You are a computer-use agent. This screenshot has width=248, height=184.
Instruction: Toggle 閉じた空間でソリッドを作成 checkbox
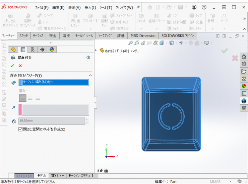21,129
